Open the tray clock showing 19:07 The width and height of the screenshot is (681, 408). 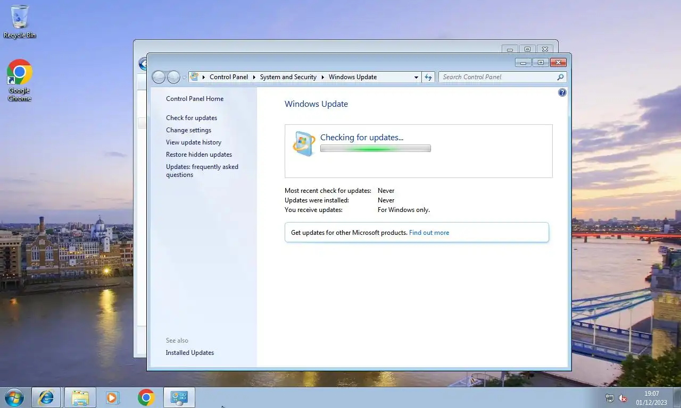tap(651, 398)
